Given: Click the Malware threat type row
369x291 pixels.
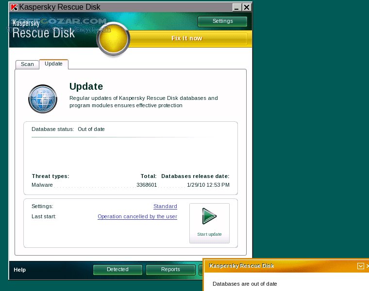Looking at the screenshot, I should (131, 185).
